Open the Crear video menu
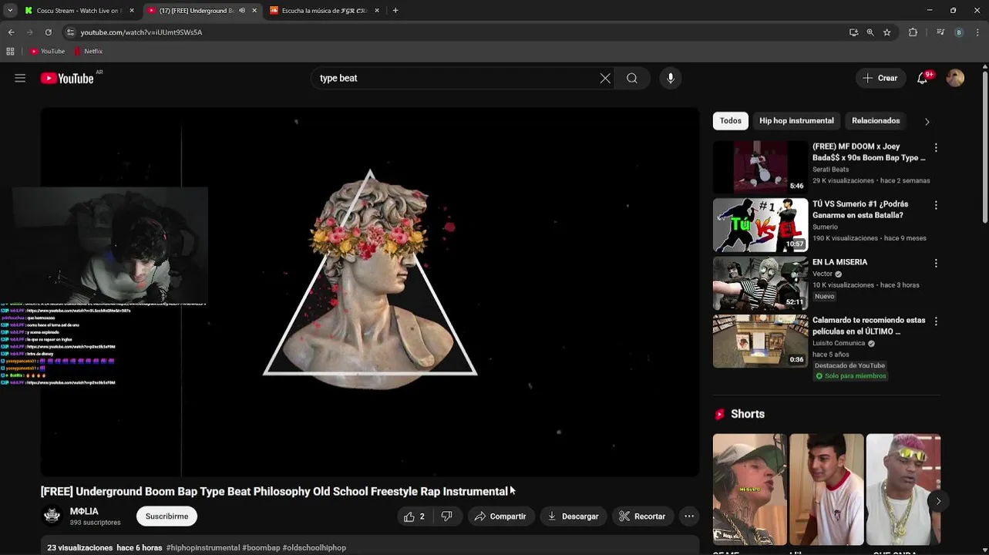Viewport: 989px width, 555px height. point(880,78)
